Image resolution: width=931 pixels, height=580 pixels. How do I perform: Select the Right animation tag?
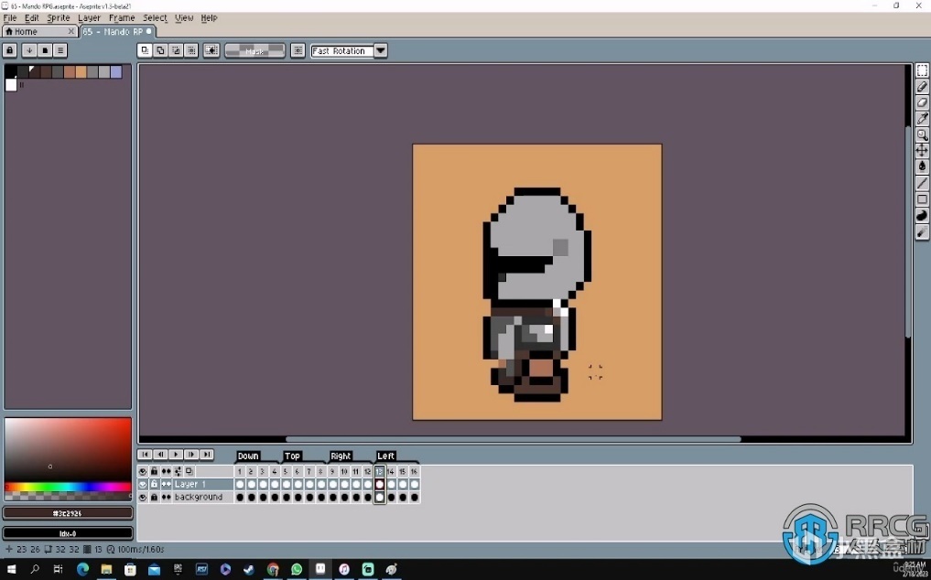point(341,456)
